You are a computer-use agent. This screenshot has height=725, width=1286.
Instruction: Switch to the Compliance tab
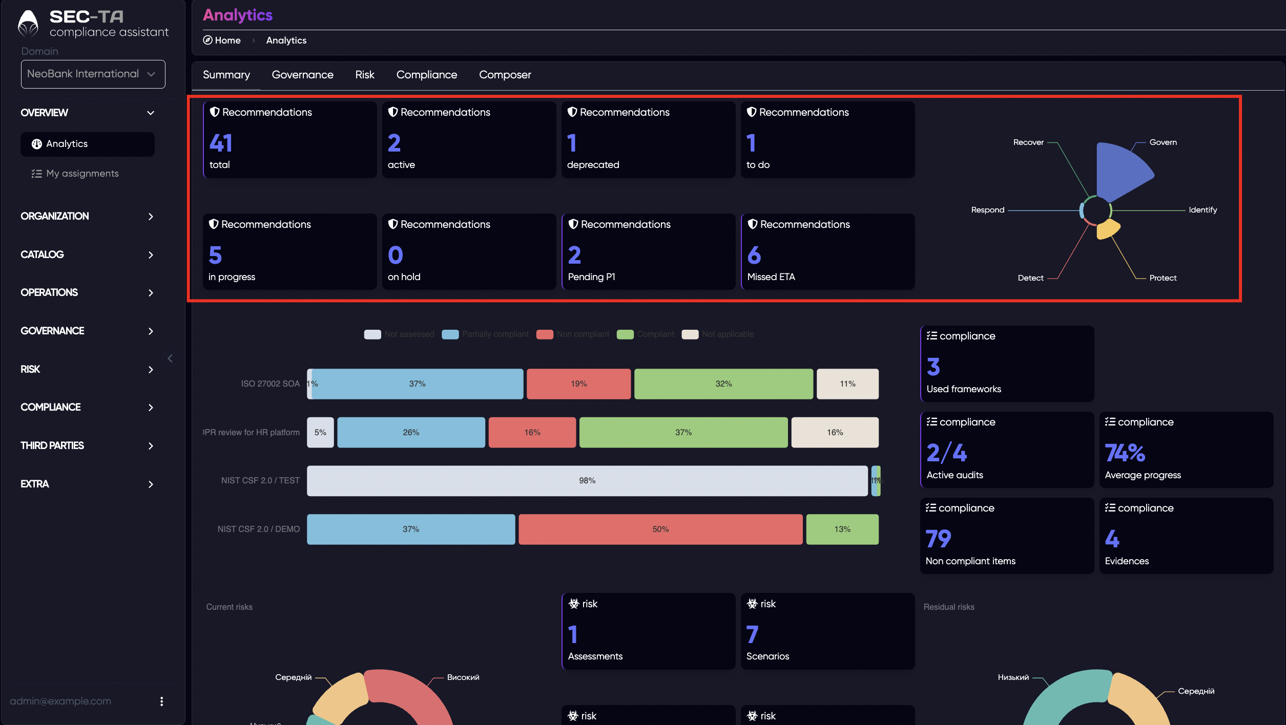pos(427,75)
